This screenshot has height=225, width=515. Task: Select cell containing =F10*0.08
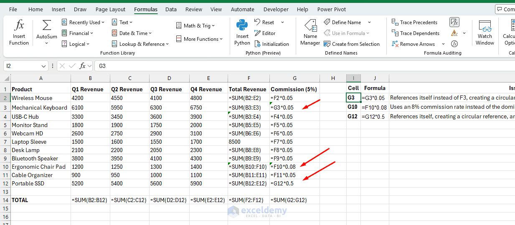294,167
